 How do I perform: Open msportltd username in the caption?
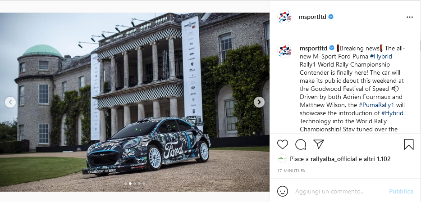[x=313, y=48]
